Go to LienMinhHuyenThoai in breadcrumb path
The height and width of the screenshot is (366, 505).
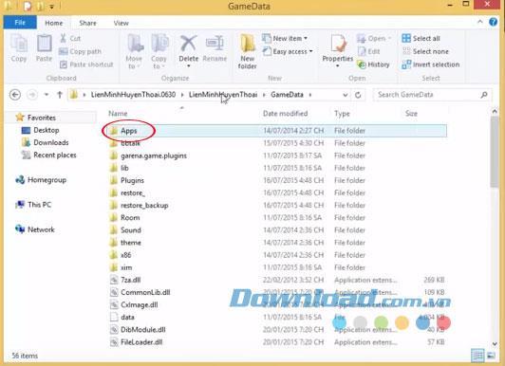pyautogui.click(x=223, y=95)
